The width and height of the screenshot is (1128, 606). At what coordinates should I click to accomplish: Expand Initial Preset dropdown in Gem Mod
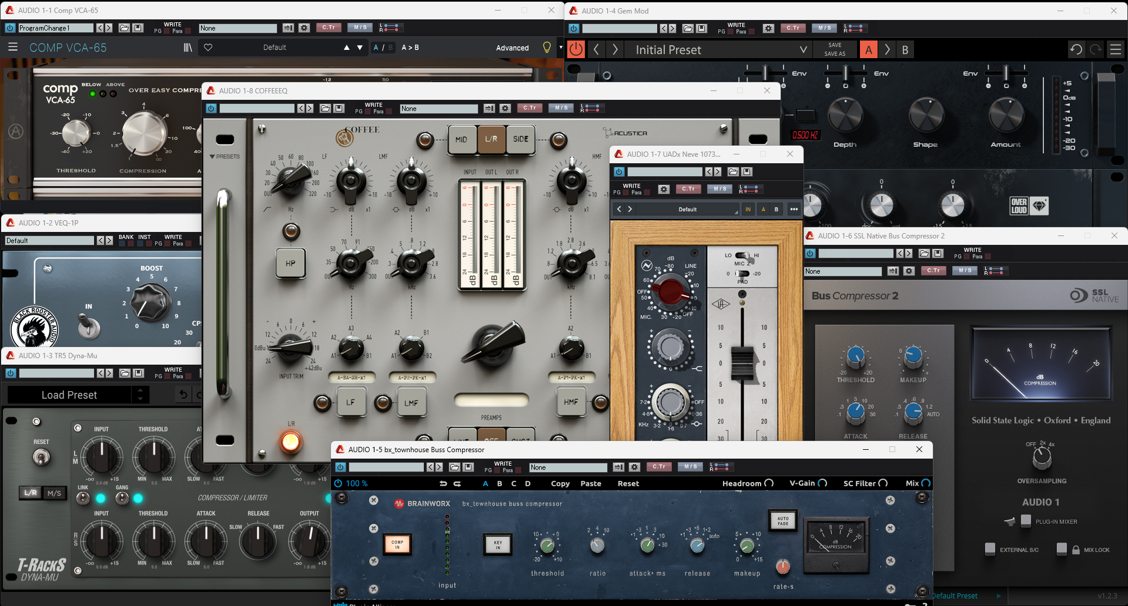point(804,50)
